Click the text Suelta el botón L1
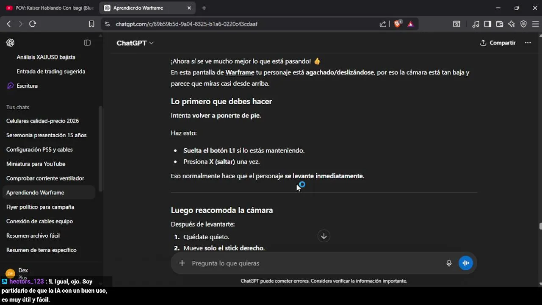542x305 pixels. click(209, 151)
